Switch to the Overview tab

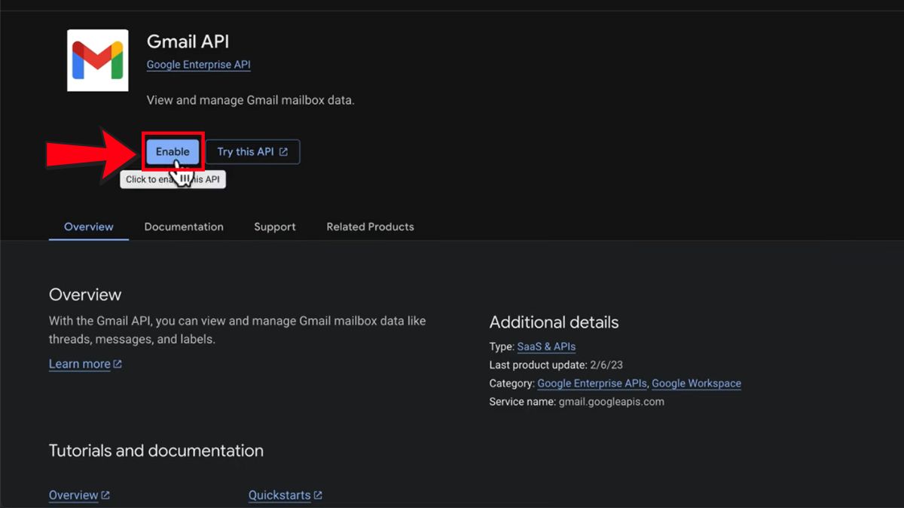click(89, 227)
